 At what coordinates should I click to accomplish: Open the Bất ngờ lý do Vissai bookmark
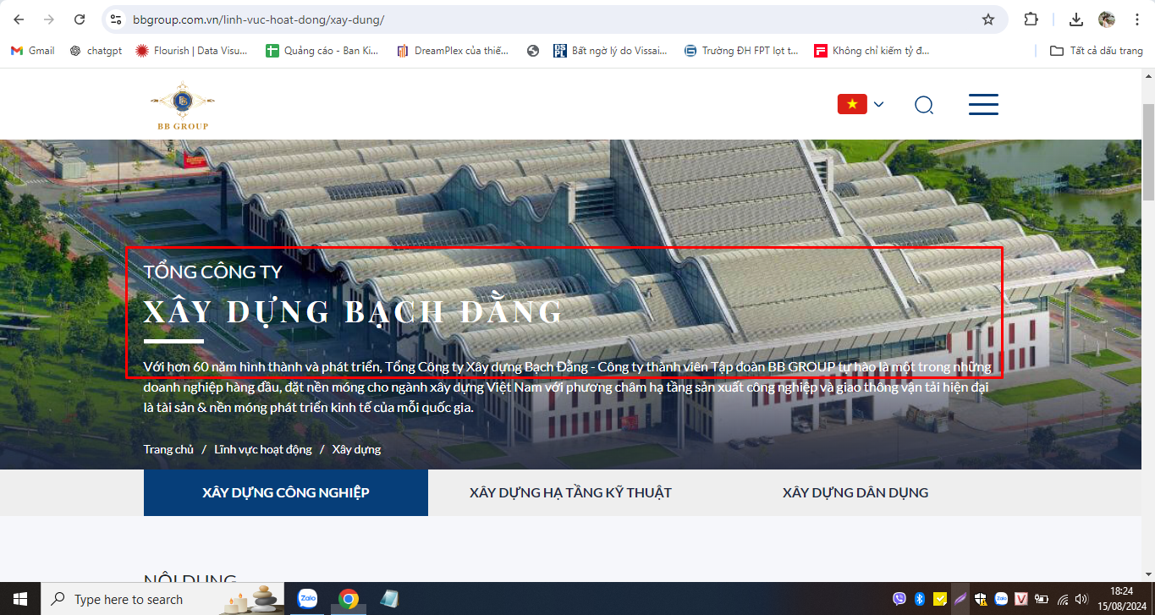pyautogui.click(x=611, y=51)
